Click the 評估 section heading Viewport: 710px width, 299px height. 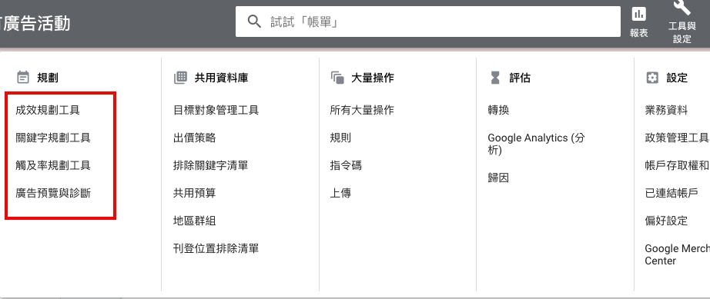coord(520,78)
